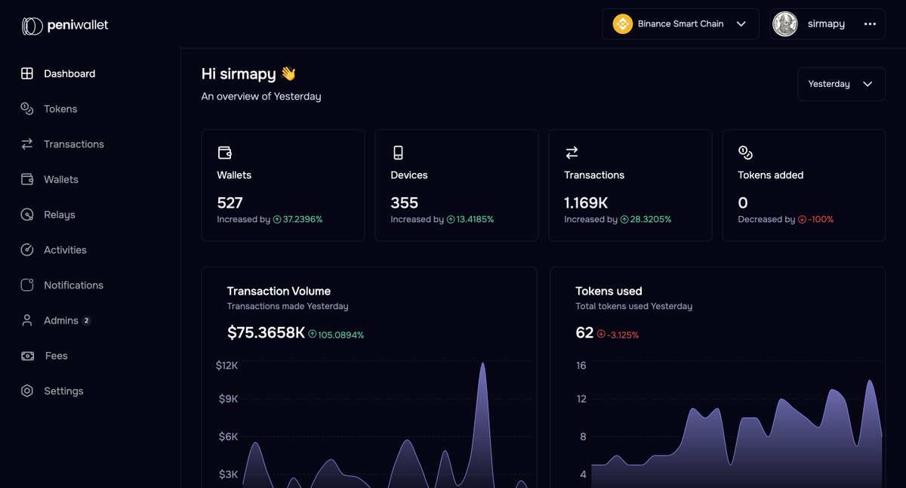Click the Tokens added count 0
This screenshot has height=488, width=906.
(743, 202)
